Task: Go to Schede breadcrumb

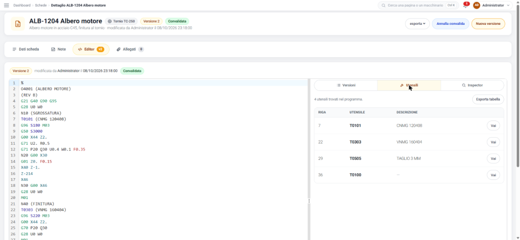Action: 41,5
